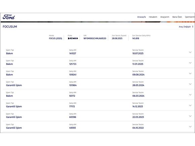Viewport: 195px width, 146px height.
Task: Click the Bakım entry with 141027 km
Action: click(x=98, y=52)
